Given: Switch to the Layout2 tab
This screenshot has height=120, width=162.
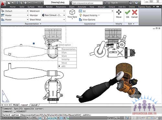Looking at the screenshot, I should 34,105.
